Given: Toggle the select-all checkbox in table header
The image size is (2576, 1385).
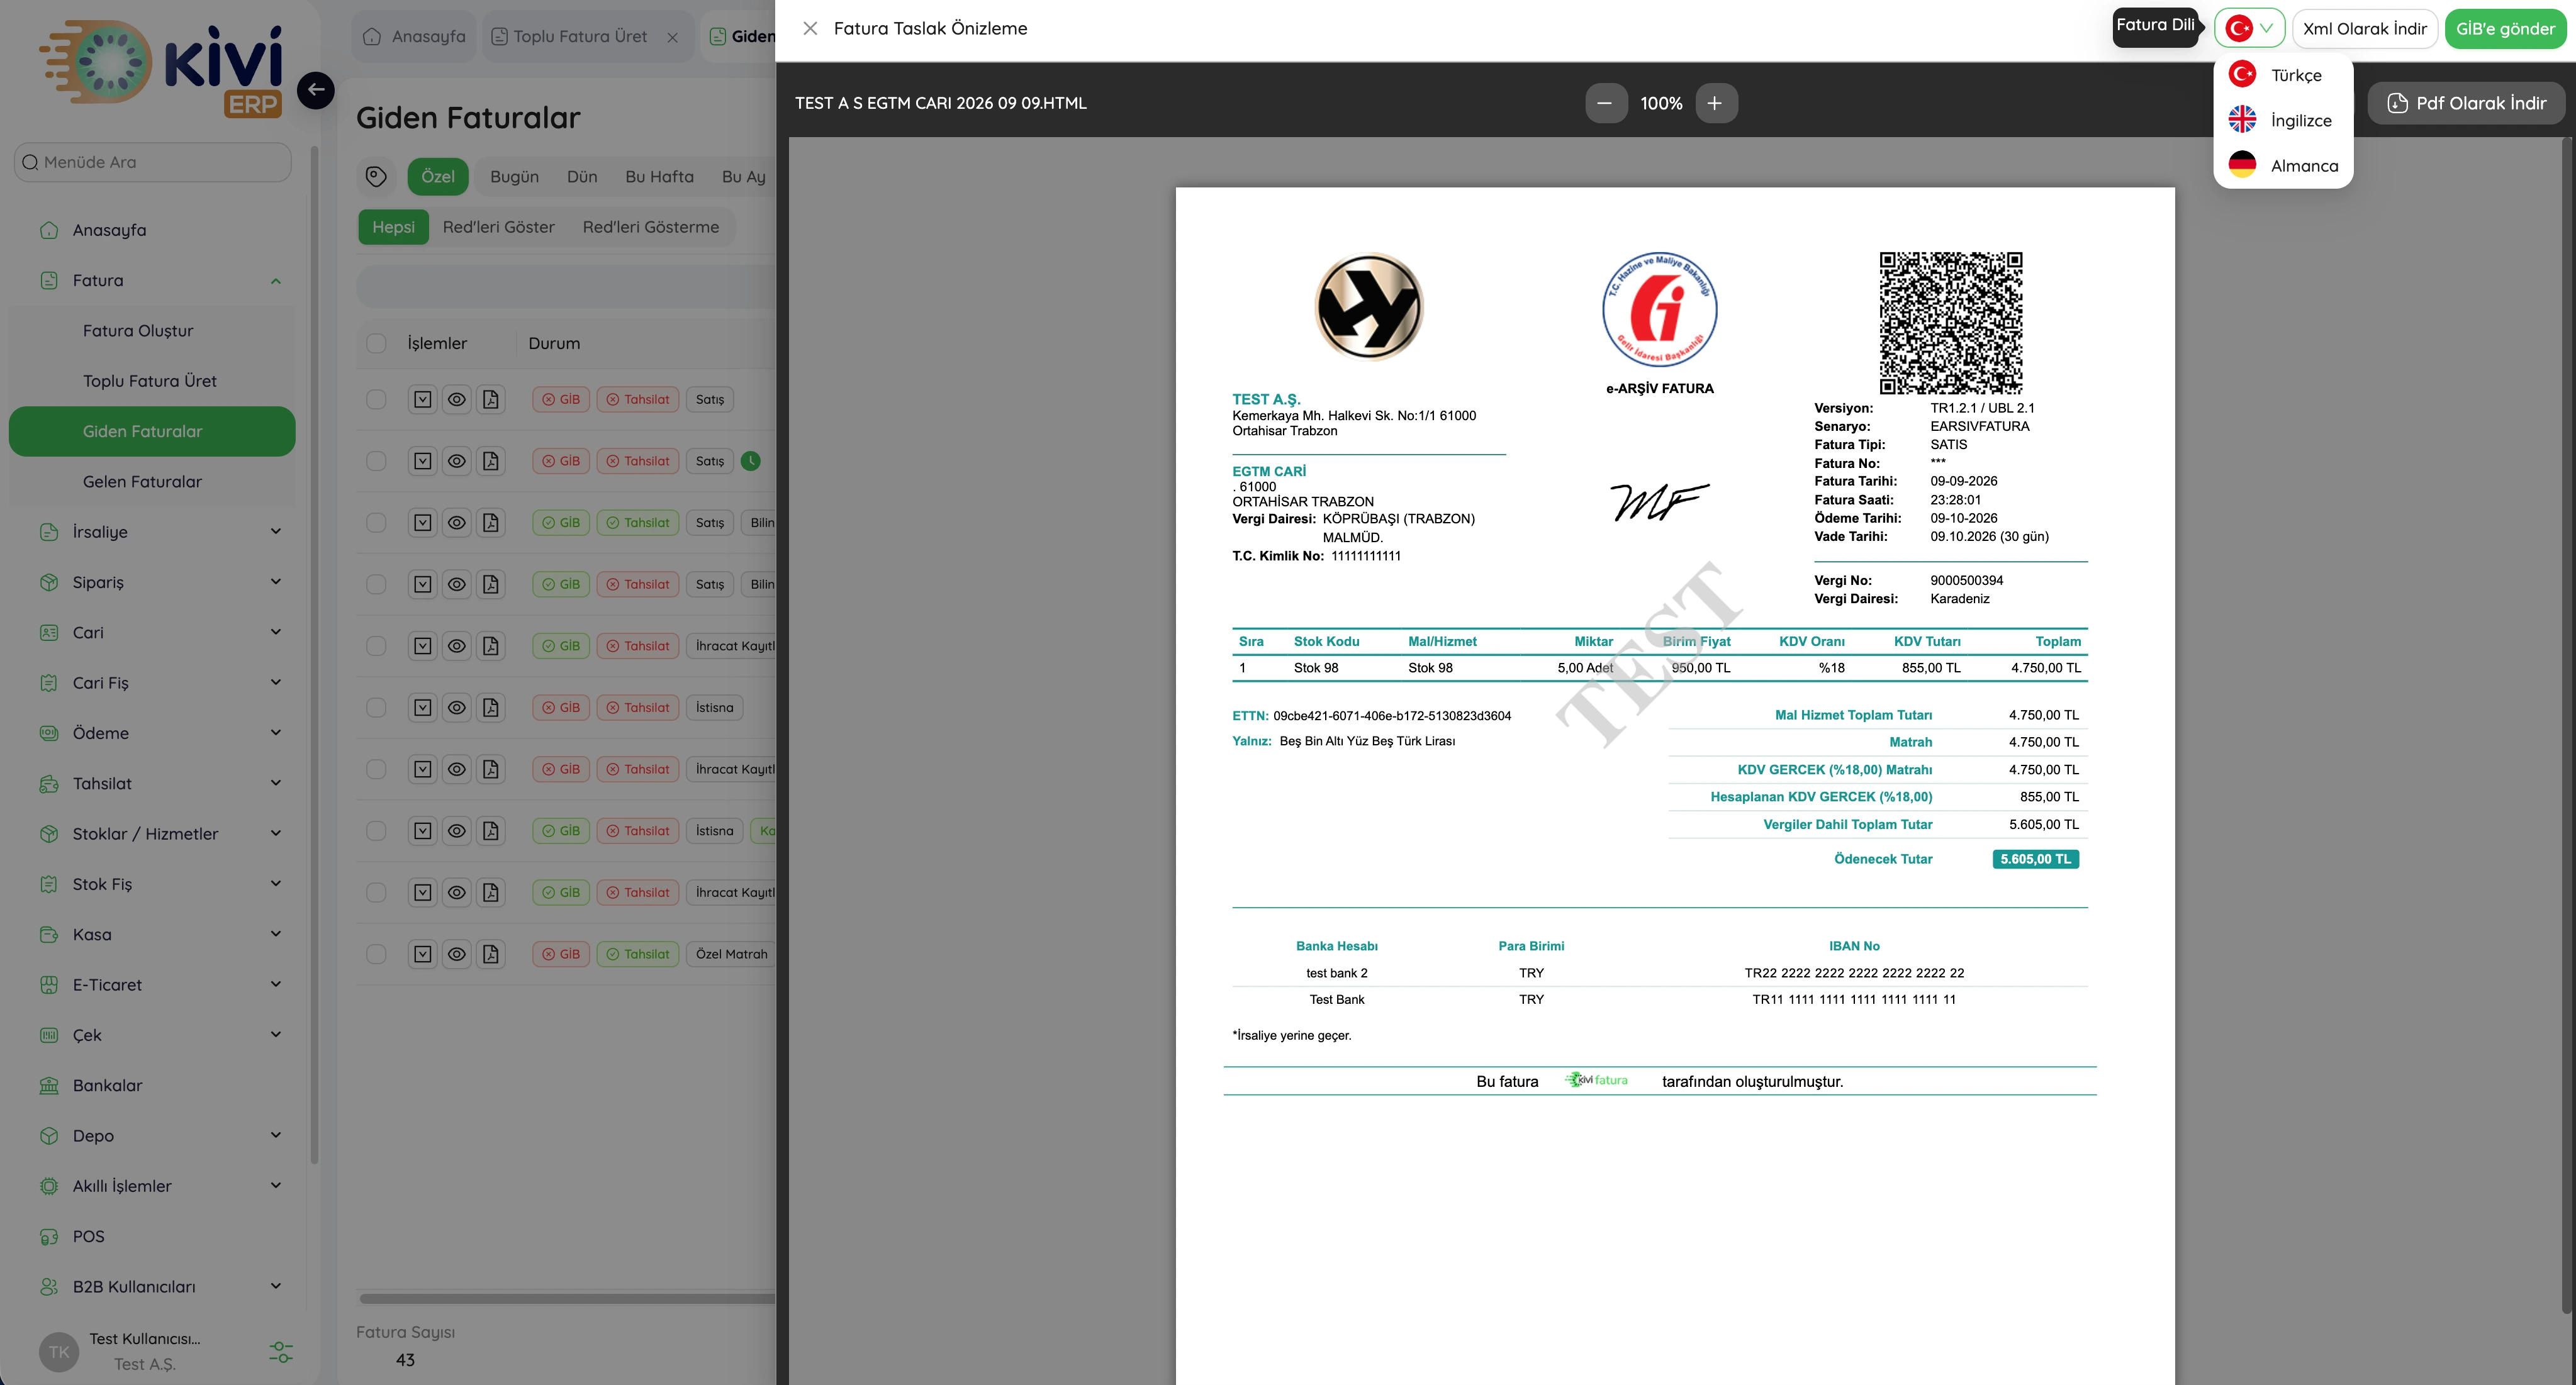Looking at the screenshot, I should coord(376,344).
